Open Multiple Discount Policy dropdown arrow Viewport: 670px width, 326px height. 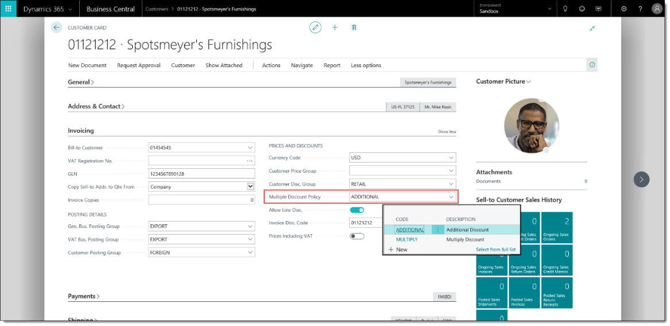[451, 197]
